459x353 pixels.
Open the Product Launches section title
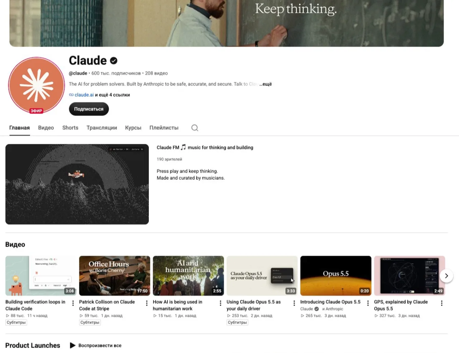click(x=33, y=345)
